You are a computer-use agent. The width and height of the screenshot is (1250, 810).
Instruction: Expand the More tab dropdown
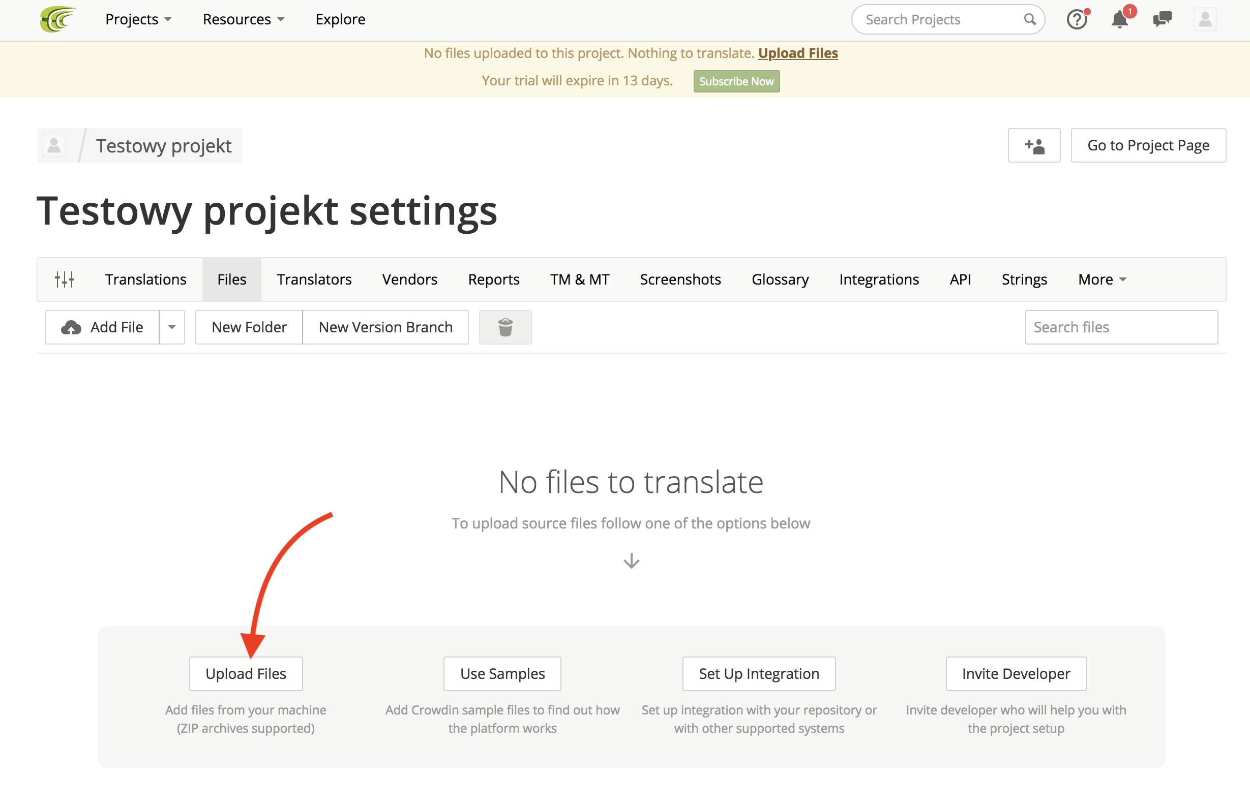(x=1102, y=279)
